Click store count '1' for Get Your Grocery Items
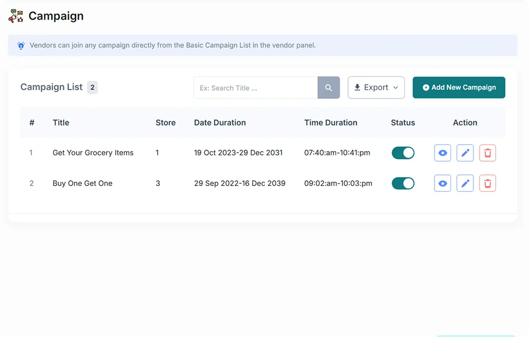This screenshot has width=530, height=337. coord(157,153)
